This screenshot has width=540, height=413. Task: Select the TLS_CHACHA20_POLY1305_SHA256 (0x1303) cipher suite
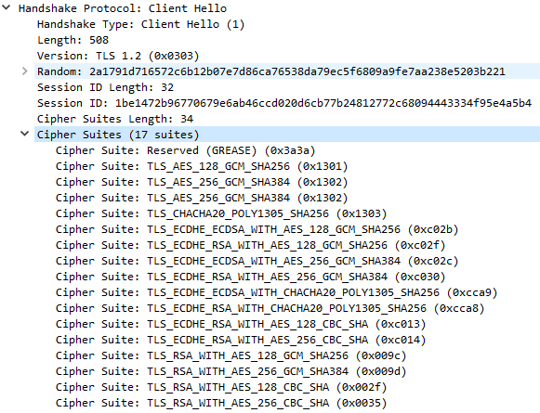coord(221,213)
